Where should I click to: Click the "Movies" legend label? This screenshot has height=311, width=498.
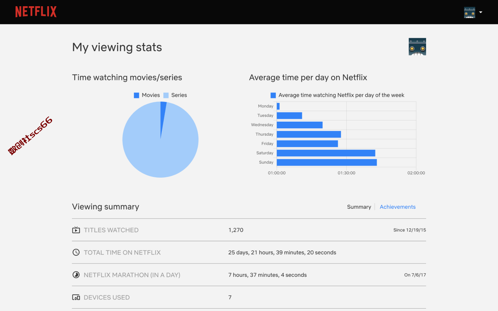point(151,95)
